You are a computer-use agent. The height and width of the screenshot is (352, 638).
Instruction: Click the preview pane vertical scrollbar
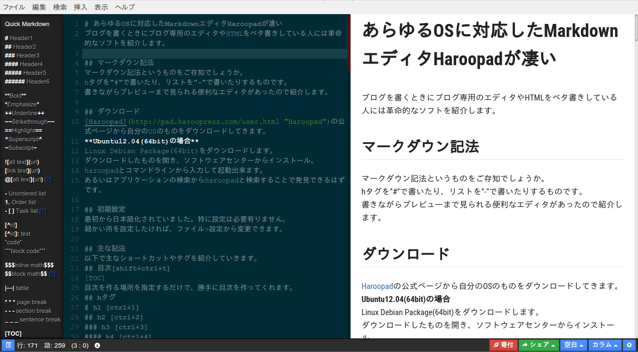point(636,27)
